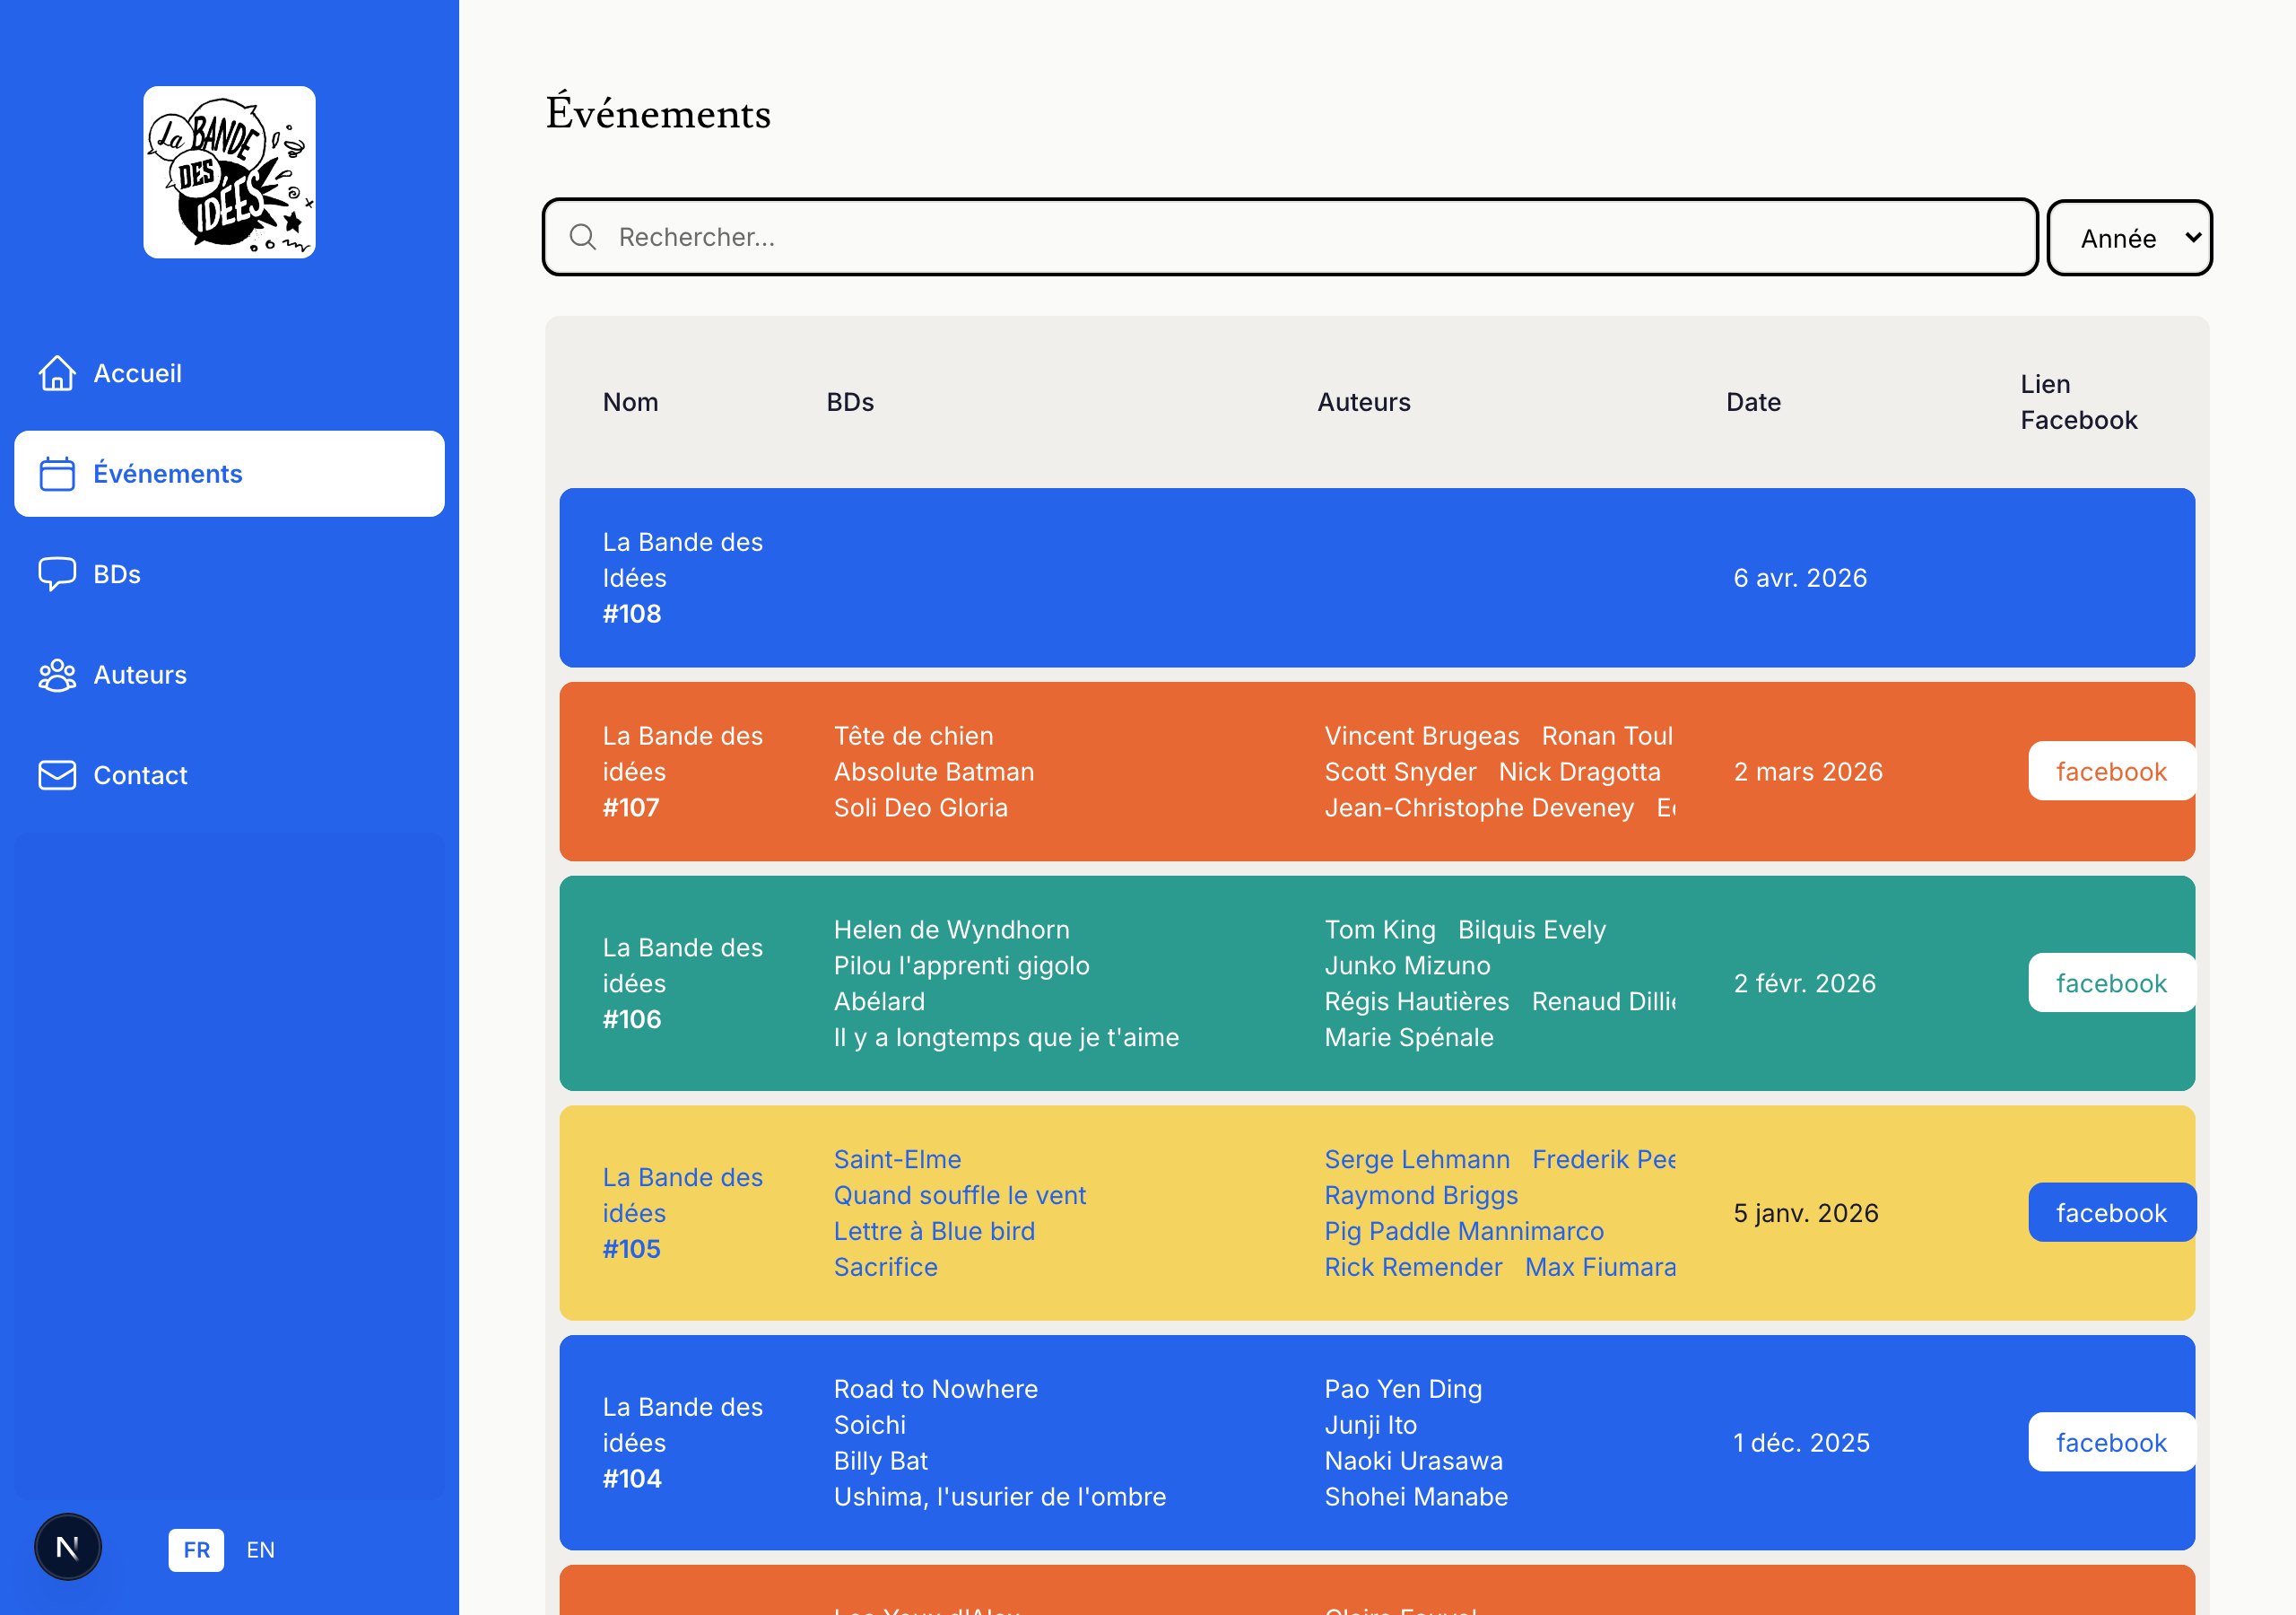Open the BD Quand souffle le vent
This screenshot has width=2296, height=1615.
(x=959, y=1196)
